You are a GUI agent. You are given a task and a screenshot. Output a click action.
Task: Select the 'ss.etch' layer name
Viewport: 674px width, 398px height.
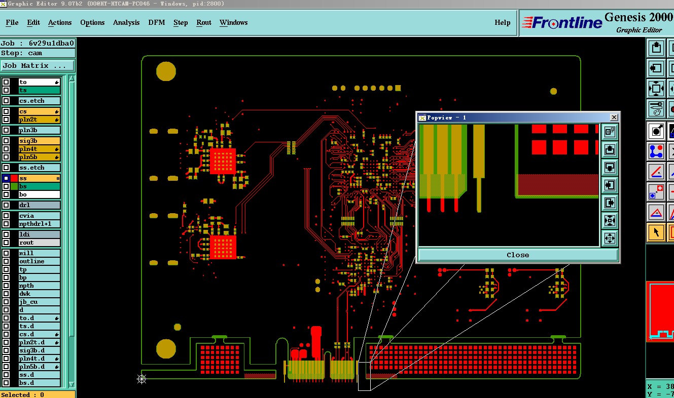[39, 168]
